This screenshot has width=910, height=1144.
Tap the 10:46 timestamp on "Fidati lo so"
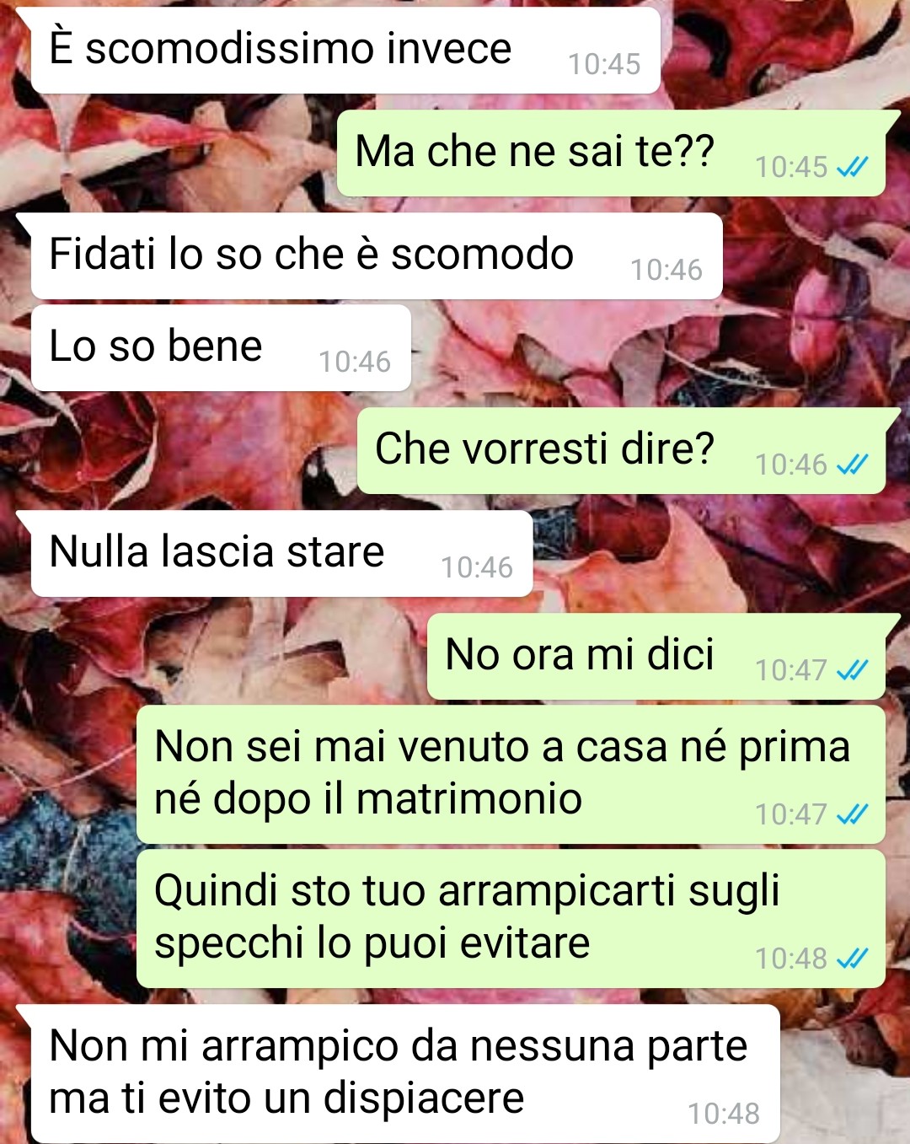666,270
